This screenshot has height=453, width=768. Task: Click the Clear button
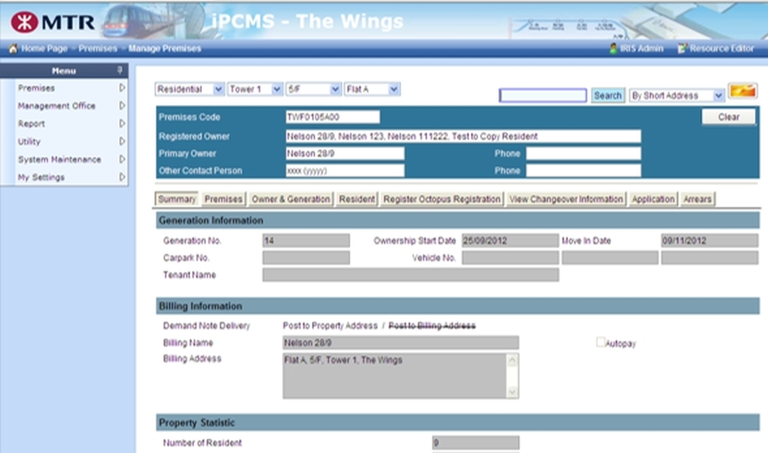pyautogui.click(x=729, y=117)
